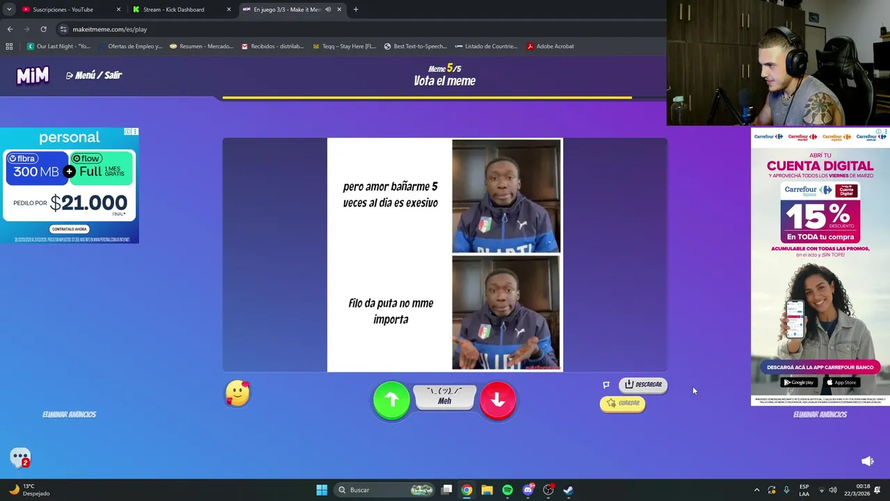Viewport: 890px width, 501px height.
Task: Report the meme with flag icon
Action: pos(606,385)
